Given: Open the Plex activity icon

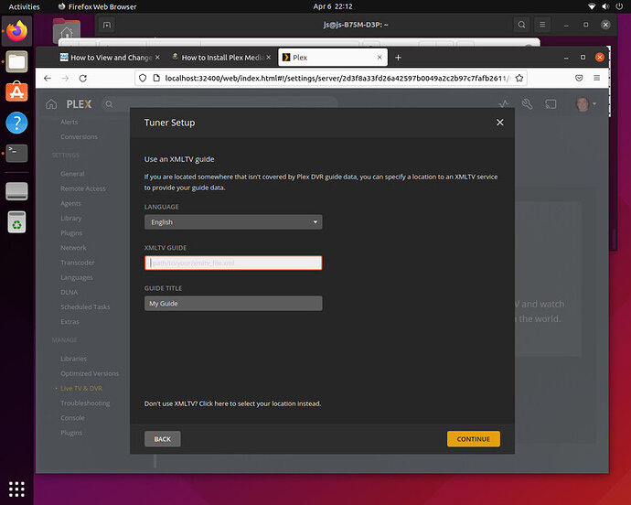Looking at the screenshot, I should coord(504,104).
